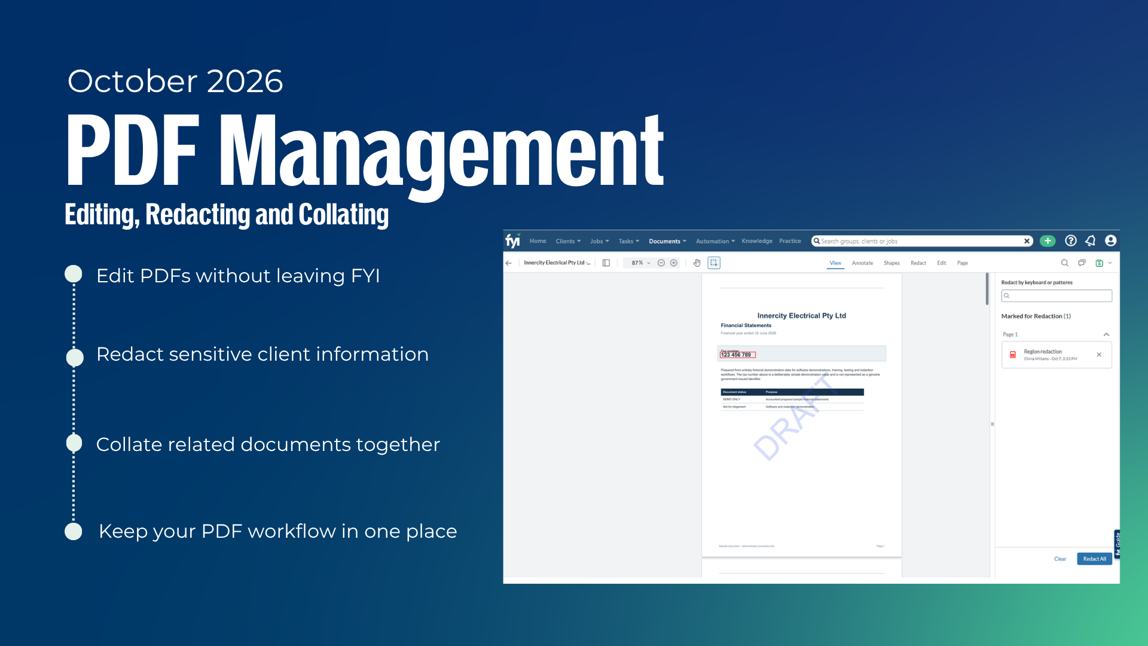1148x646 pixels.
Task: Open Practice in navigation bar
Action: click(790, 241)
